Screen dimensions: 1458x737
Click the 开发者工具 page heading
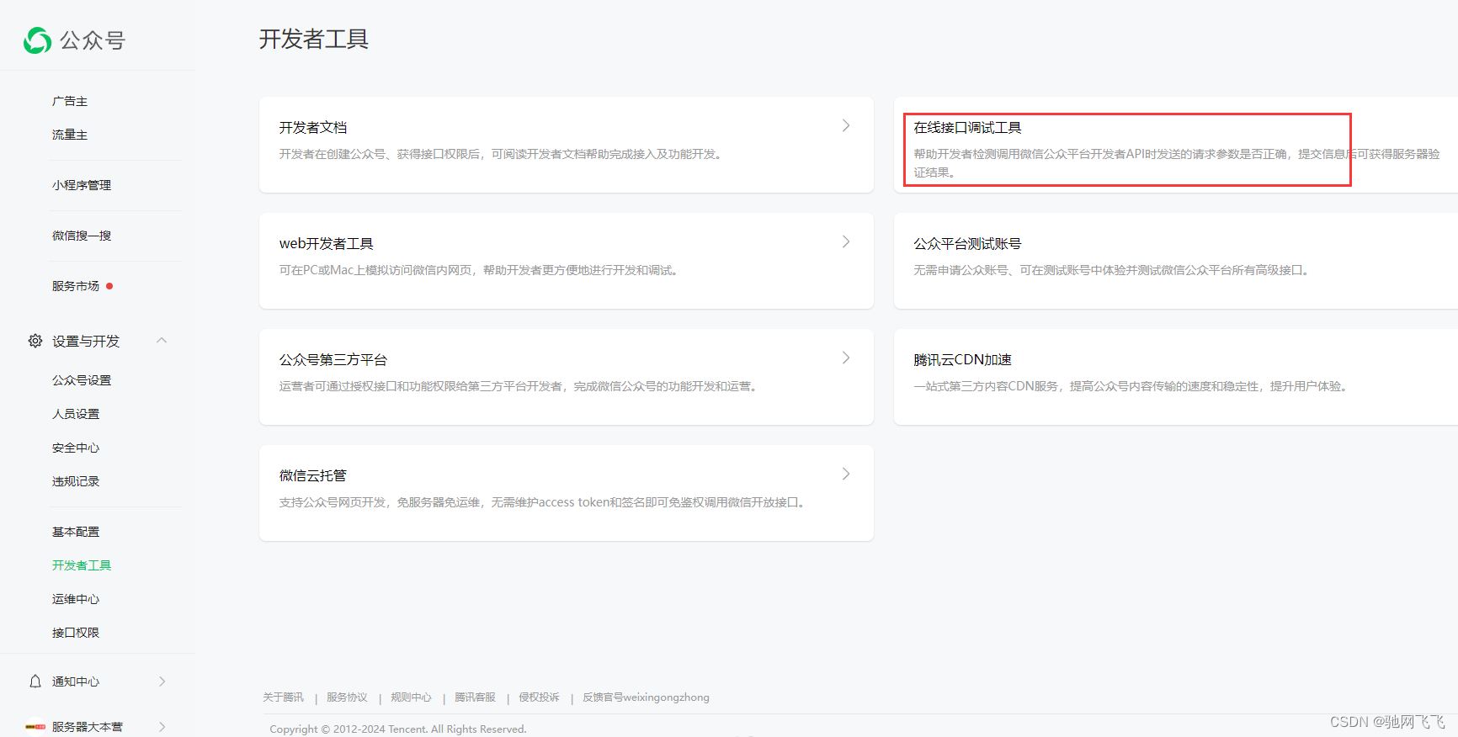coord(314,39)
